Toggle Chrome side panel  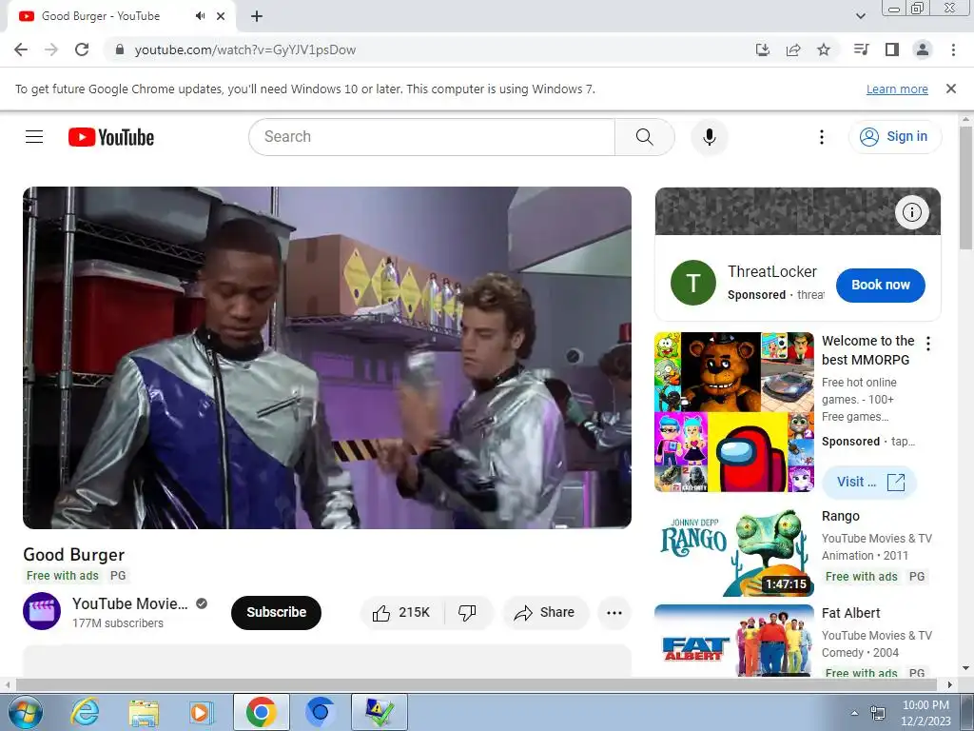coord(892,49)
